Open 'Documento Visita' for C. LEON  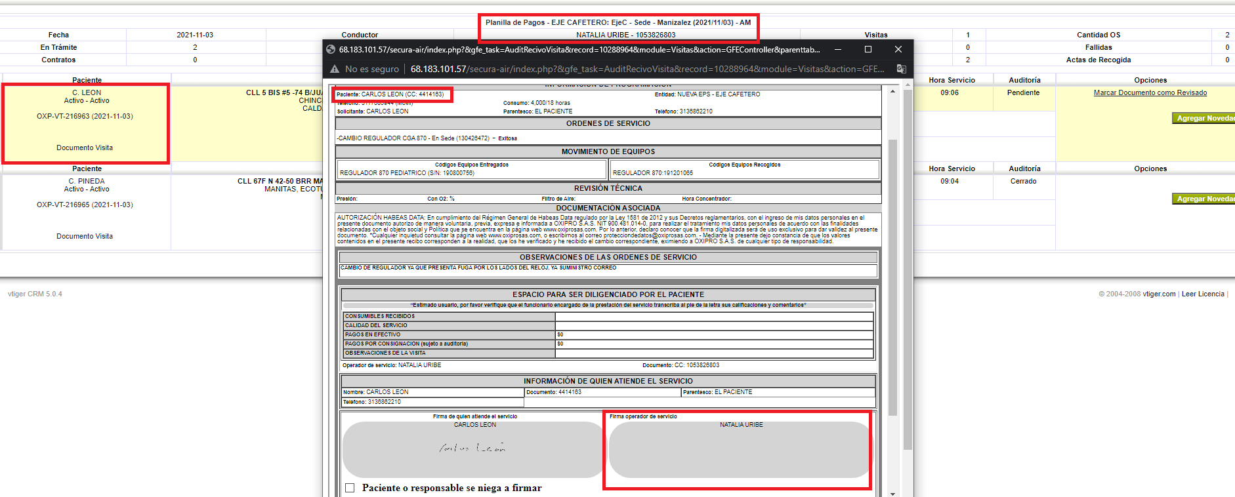point(85,148)
